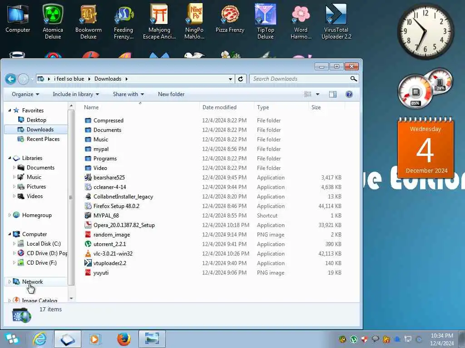Open Windows Media Player from taskbar

[x=95, y=339]
